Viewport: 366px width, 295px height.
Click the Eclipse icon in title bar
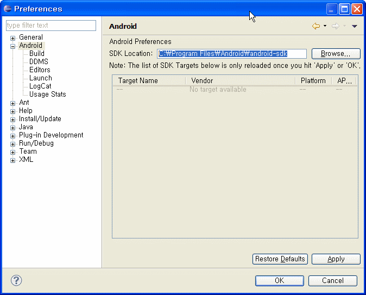tap(8, 9)
